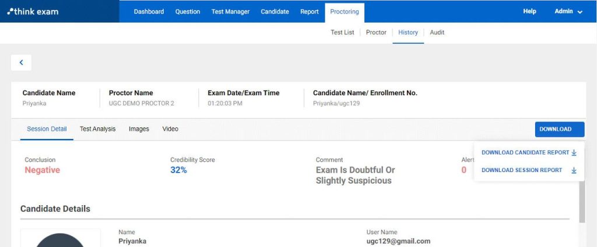This screenshot has width=597, height=247.
Task: Click the Help link
Action: (529, 12)
